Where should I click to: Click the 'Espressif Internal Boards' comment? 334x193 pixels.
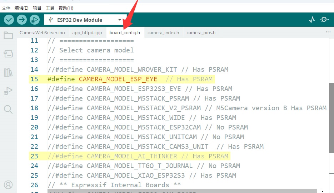point(114,185)
